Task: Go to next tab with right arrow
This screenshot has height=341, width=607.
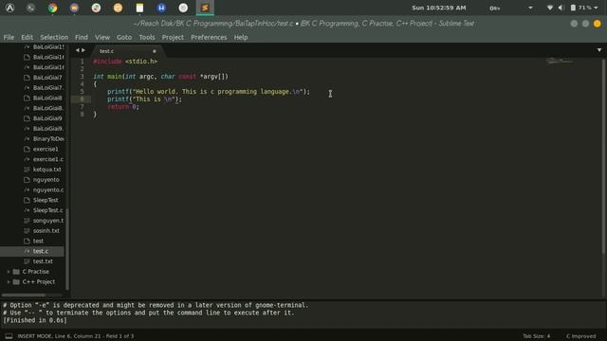Action: click(83, 50)
